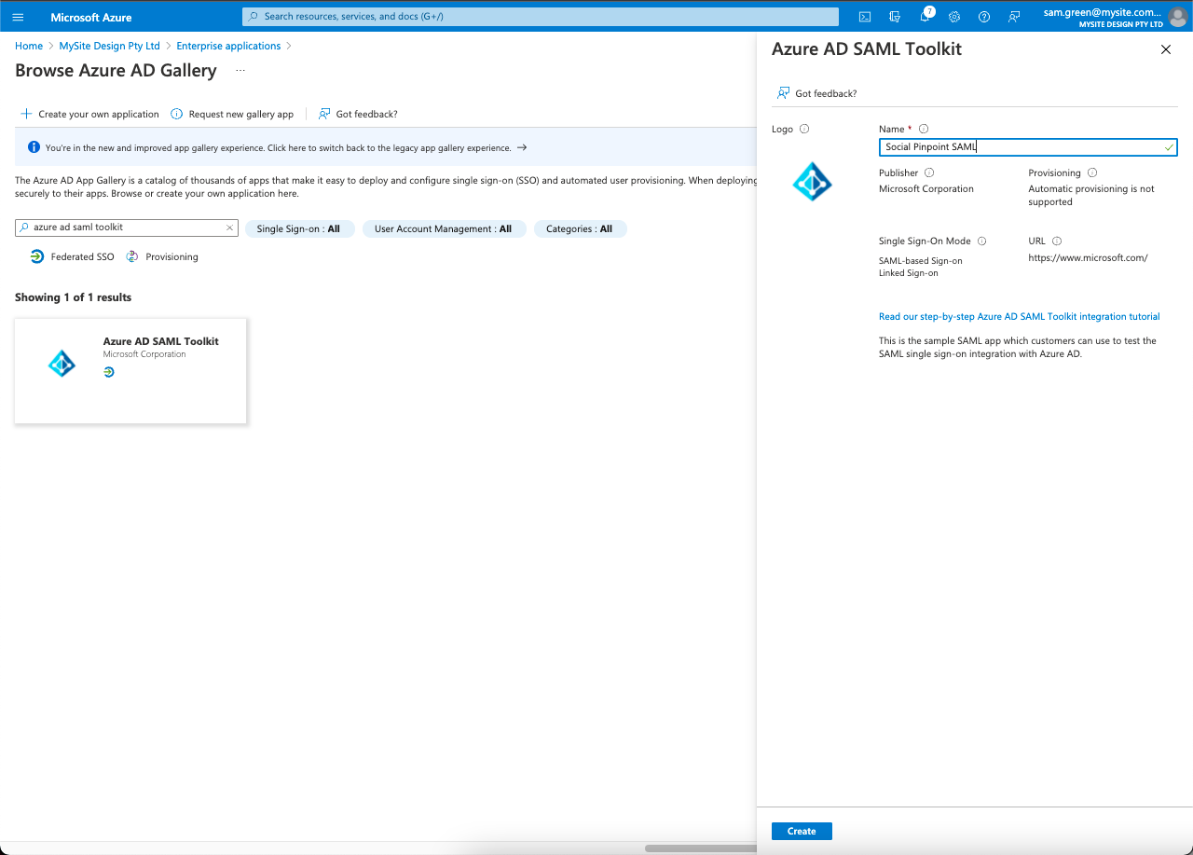Image resolution: width=1193 pixels, height=855 pixels.
Task: Click the Name input field
Action: pos(1028,147)
